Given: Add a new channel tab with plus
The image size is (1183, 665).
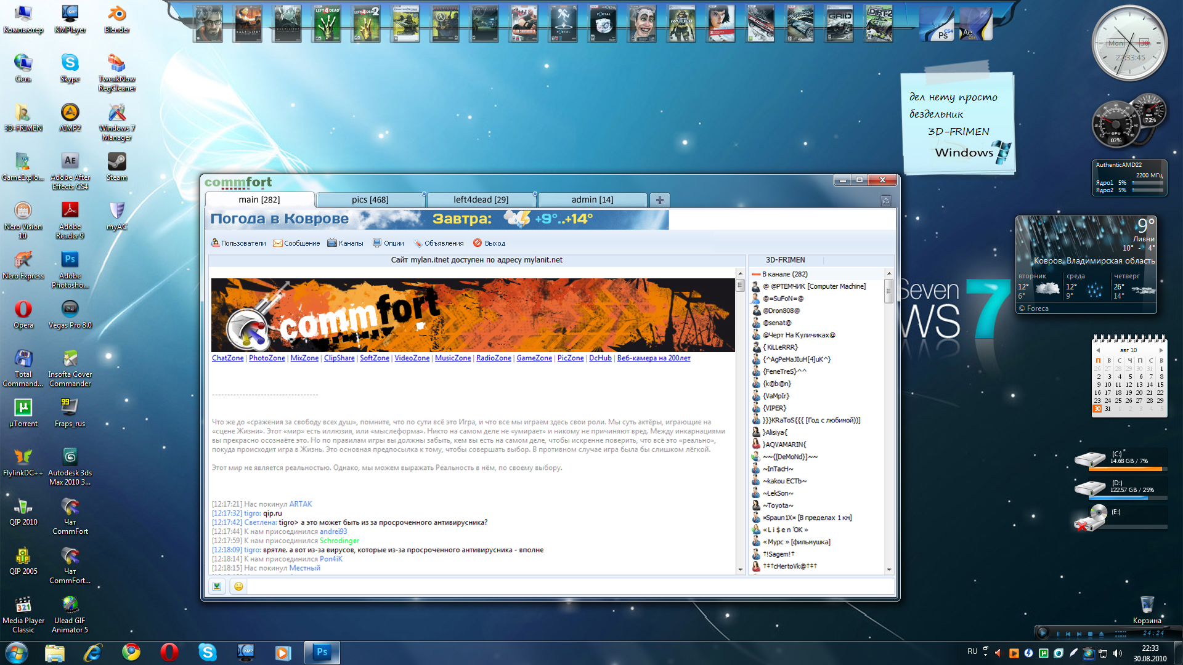Looking at the screenshot, I should click(659, 200).
